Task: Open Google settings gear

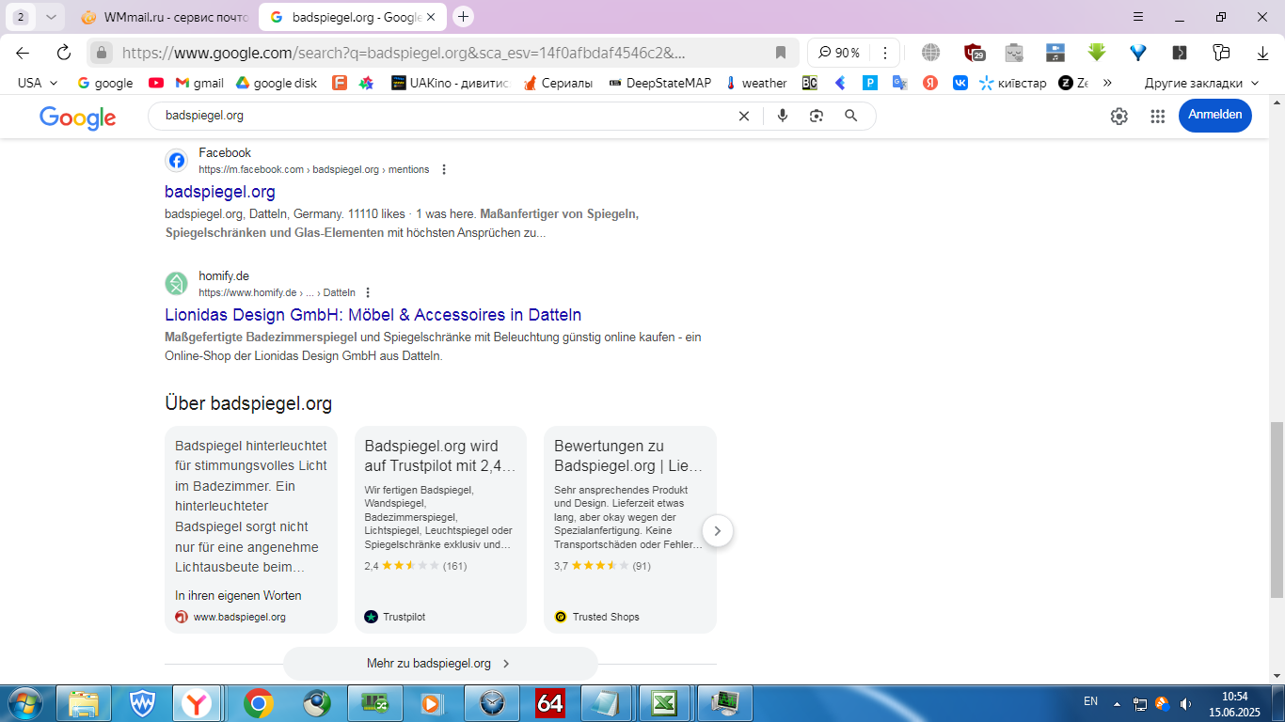Action: [1118, 116]
